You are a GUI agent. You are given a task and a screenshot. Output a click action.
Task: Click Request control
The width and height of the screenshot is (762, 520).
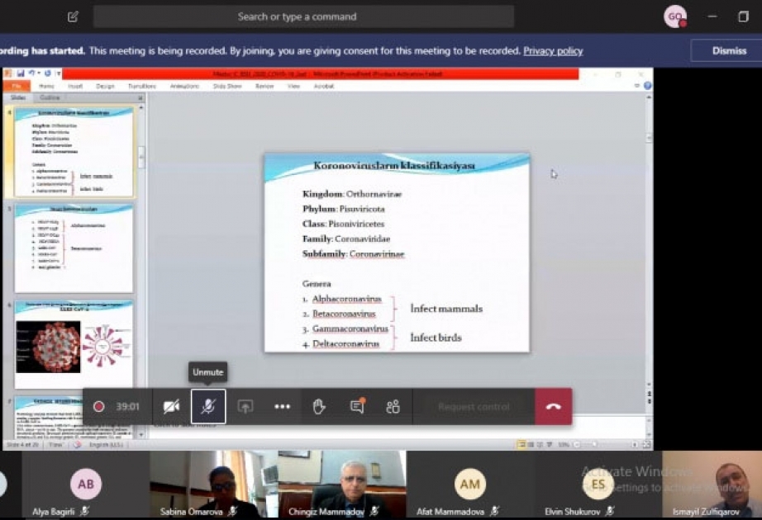[x=474, y=407]
